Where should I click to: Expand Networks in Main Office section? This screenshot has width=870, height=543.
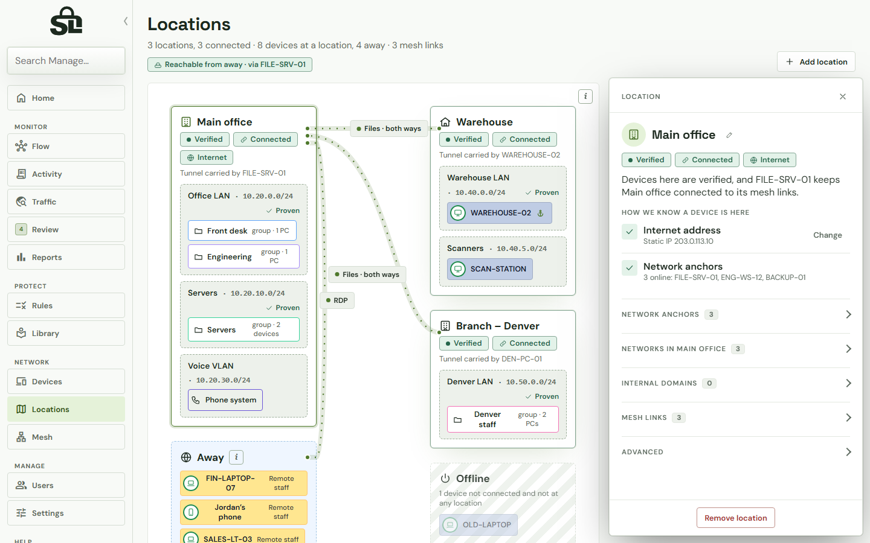click(736, 349)
